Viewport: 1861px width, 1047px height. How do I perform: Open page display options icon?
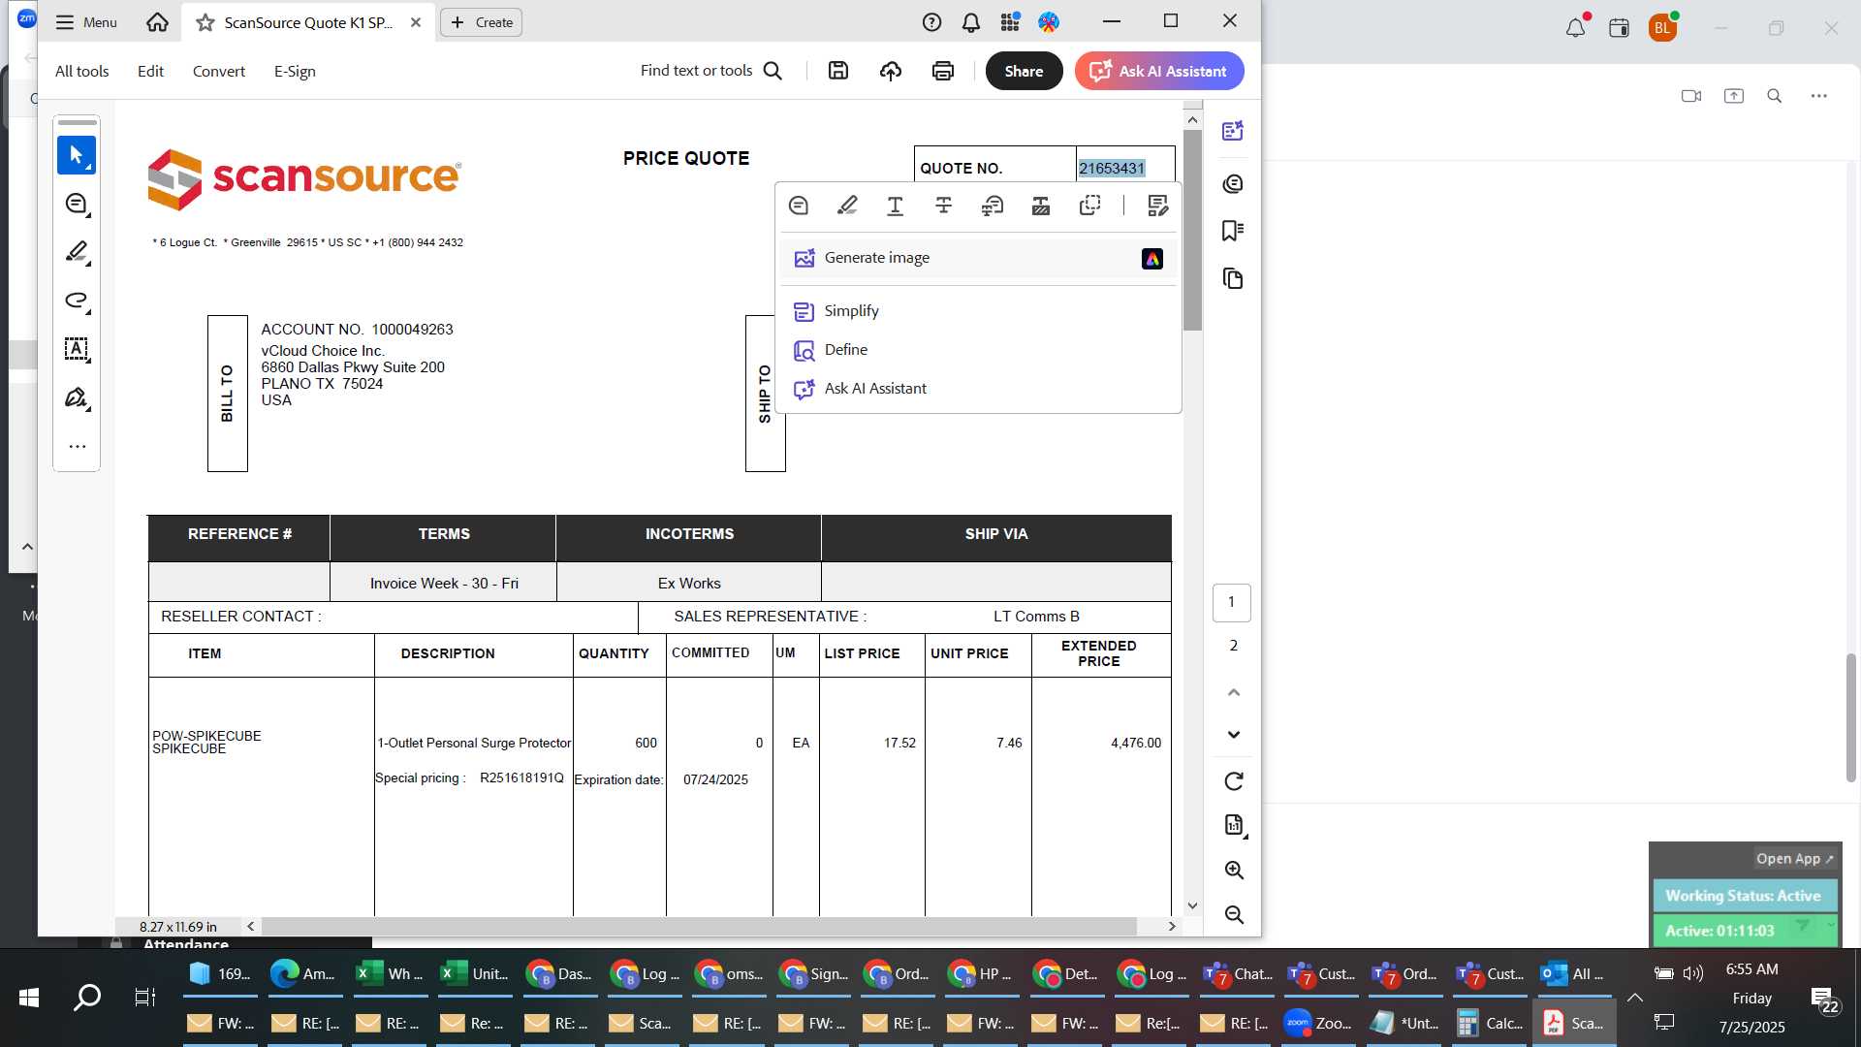(1234, 826)
